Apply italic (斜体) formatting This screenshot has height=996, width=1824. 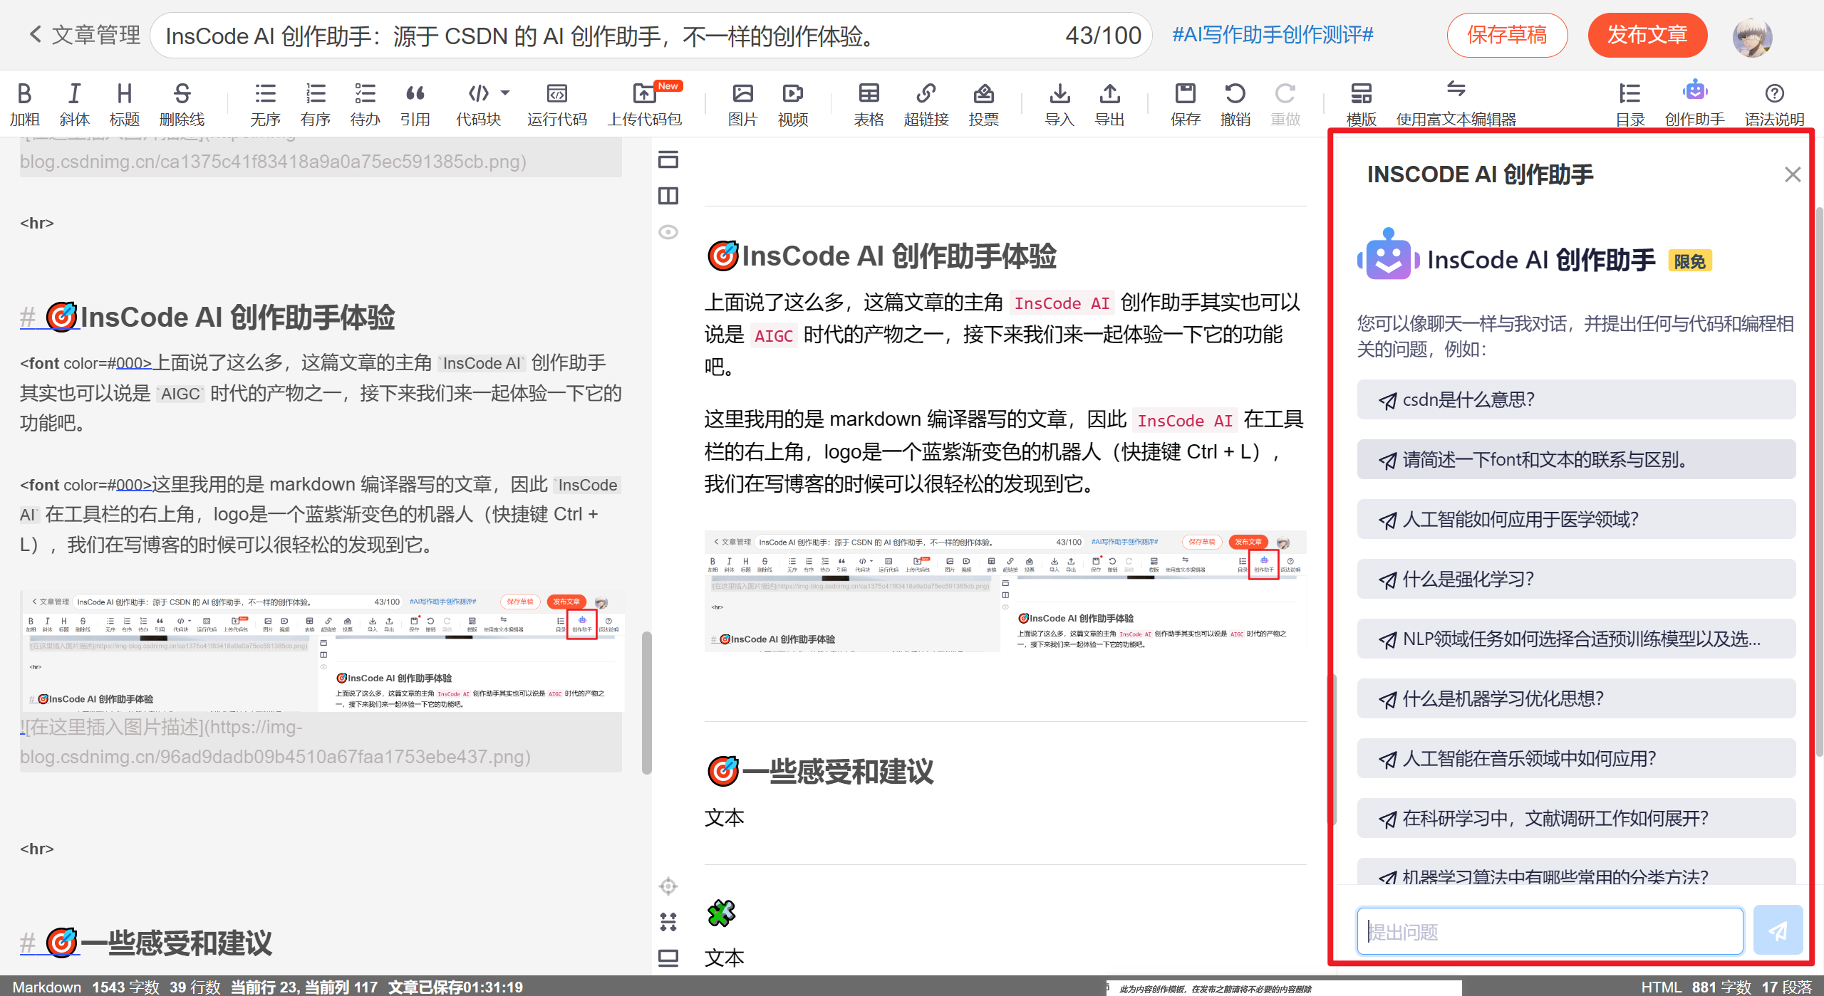point(74,104)
